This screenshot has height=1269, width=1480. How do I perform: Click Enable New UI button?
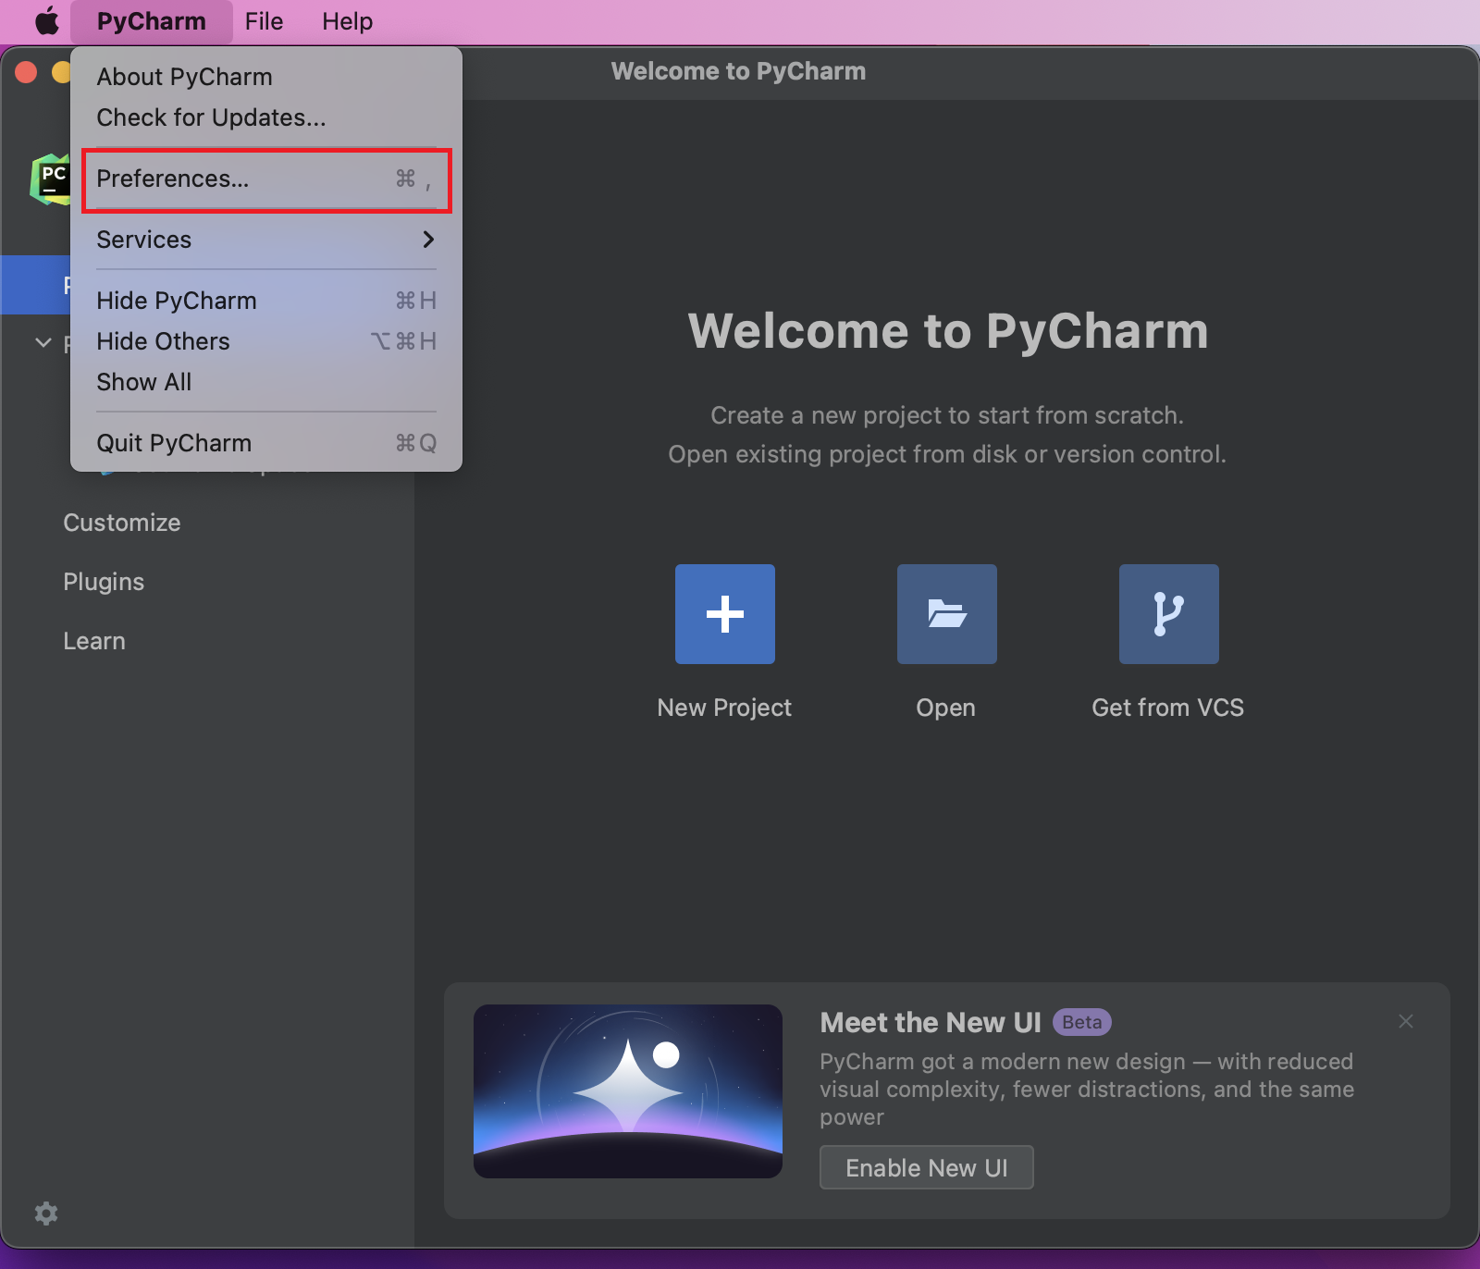pyautogui.click(x=927, y=1167)
